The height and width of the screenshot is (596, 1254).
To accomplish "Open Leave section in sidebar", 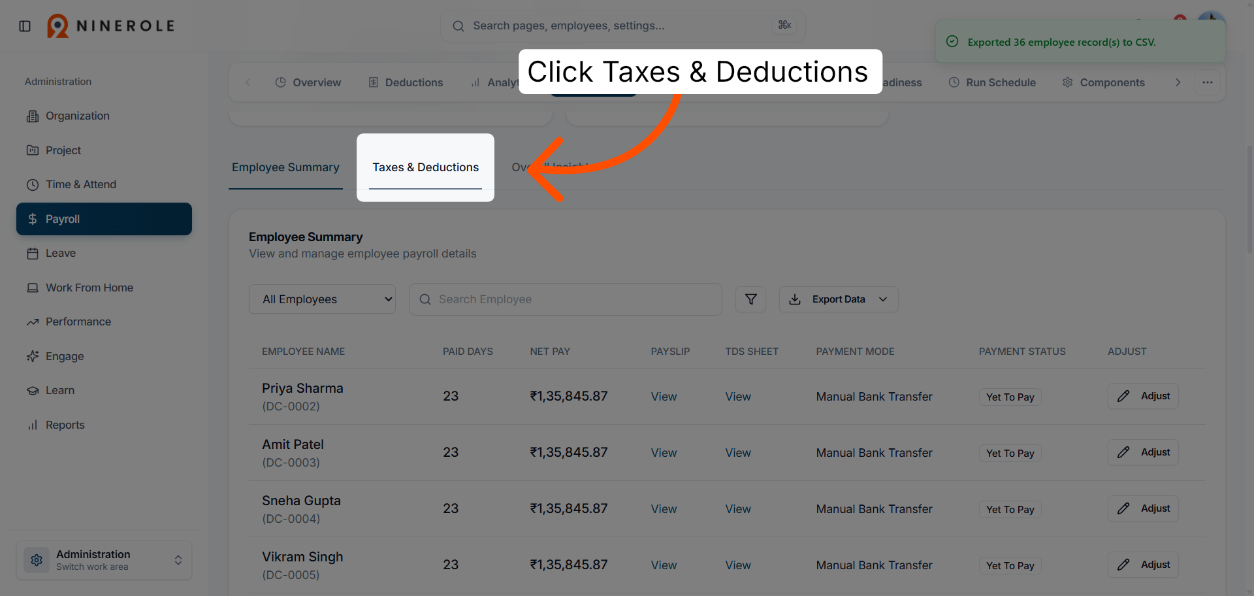I will point(104,253).
